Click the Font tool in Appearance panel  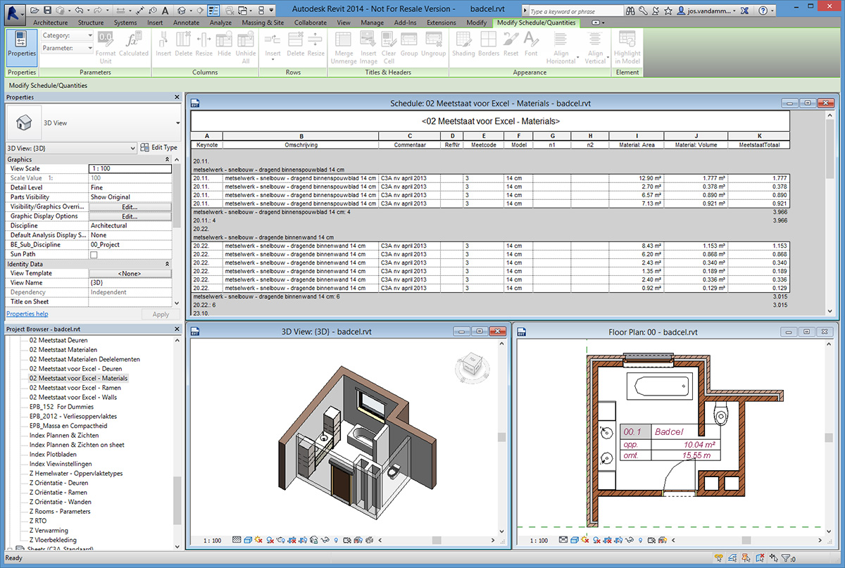[x=531, y=44]
